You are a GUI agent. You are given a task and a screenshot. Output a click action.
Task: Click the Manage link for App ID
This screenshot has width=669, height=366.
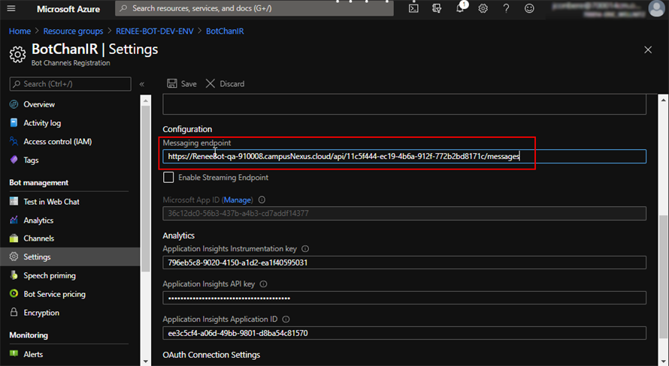point(238,199)
